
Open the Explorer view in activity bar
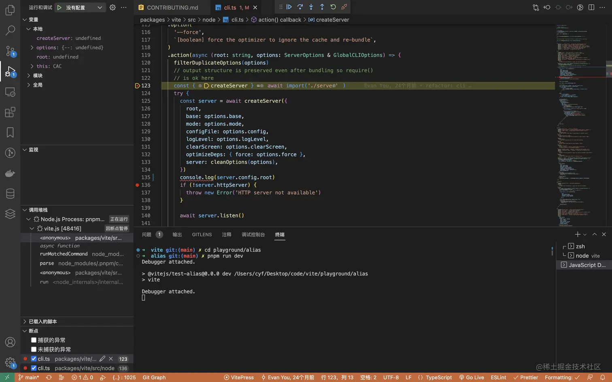click(x=10, y=10)
